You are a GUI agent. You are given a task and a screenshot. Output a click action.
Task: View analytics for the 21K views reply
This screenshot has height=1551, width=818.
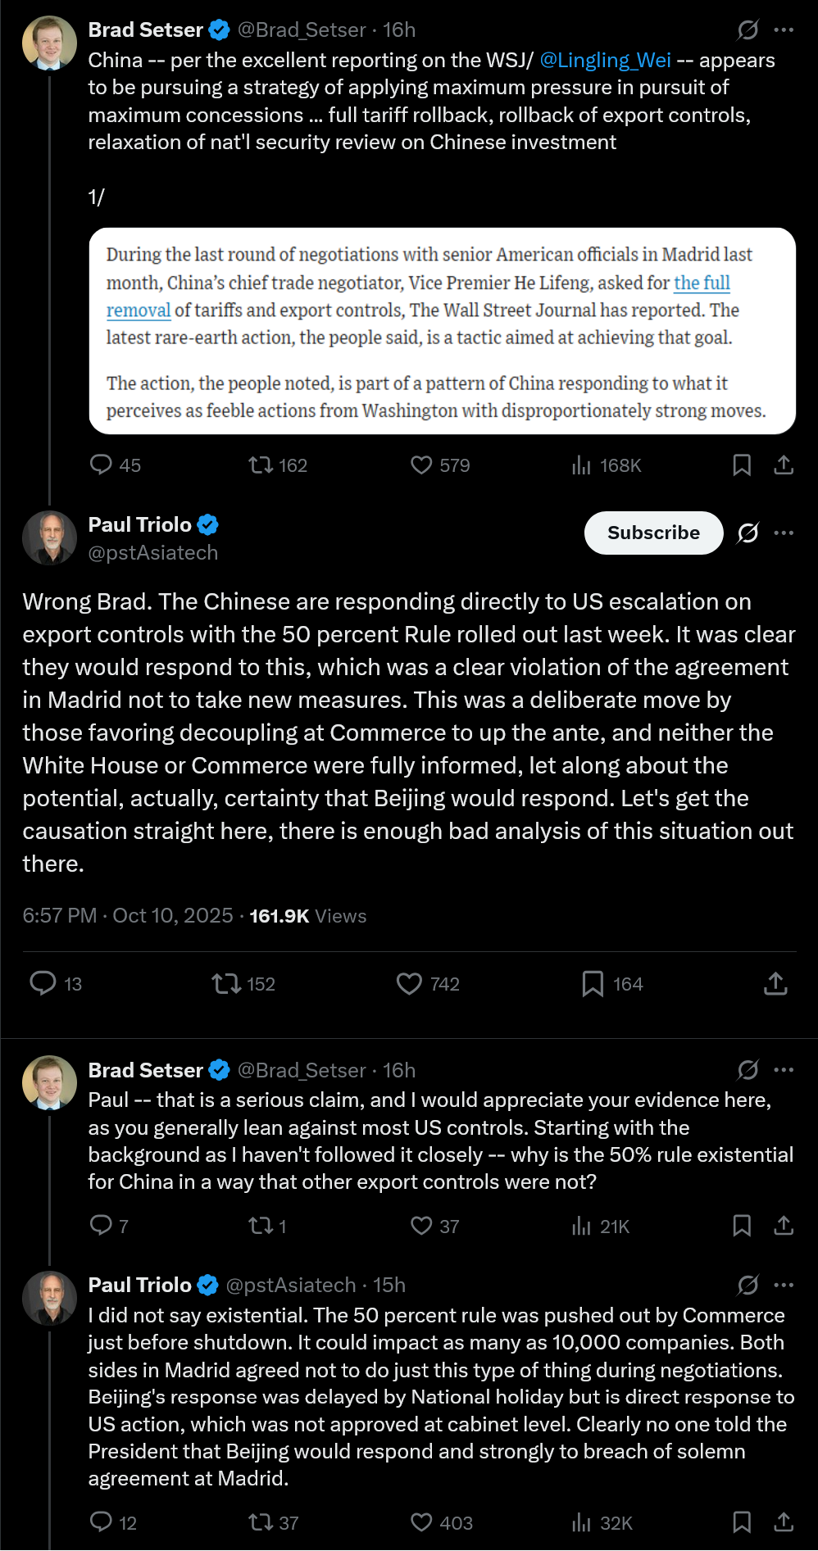[581, 1227]
